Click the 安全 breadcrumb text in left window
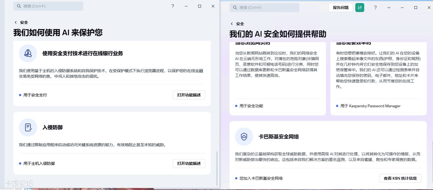The height and width of the screenshot is (190, 433). pyautogui.click(x=24, y=22)
